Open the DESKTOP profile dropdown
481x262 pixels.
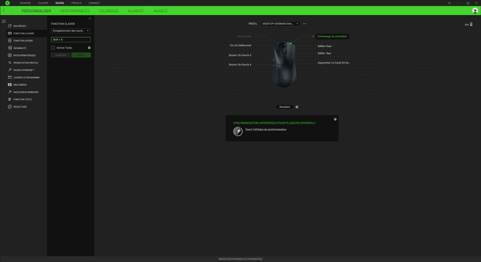[x=280, y=24]
